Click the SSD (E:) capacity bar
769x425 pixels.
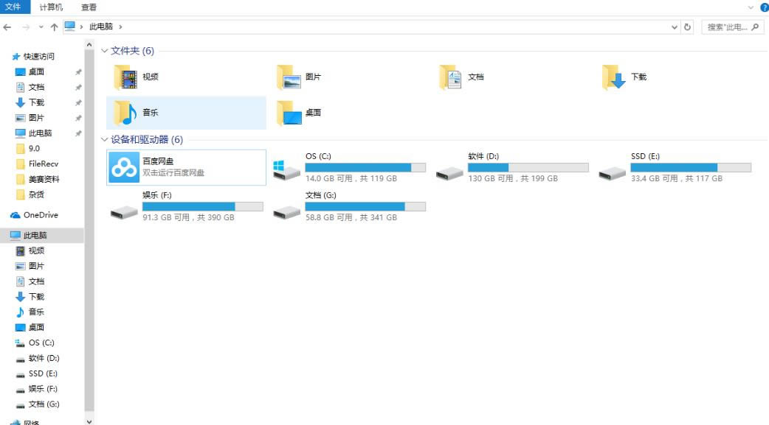coord(691,167)
